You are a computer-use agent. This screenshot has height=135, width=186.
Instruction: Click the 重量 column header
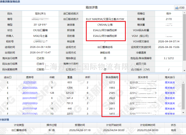pyautogui.click(x=70, y=77)
